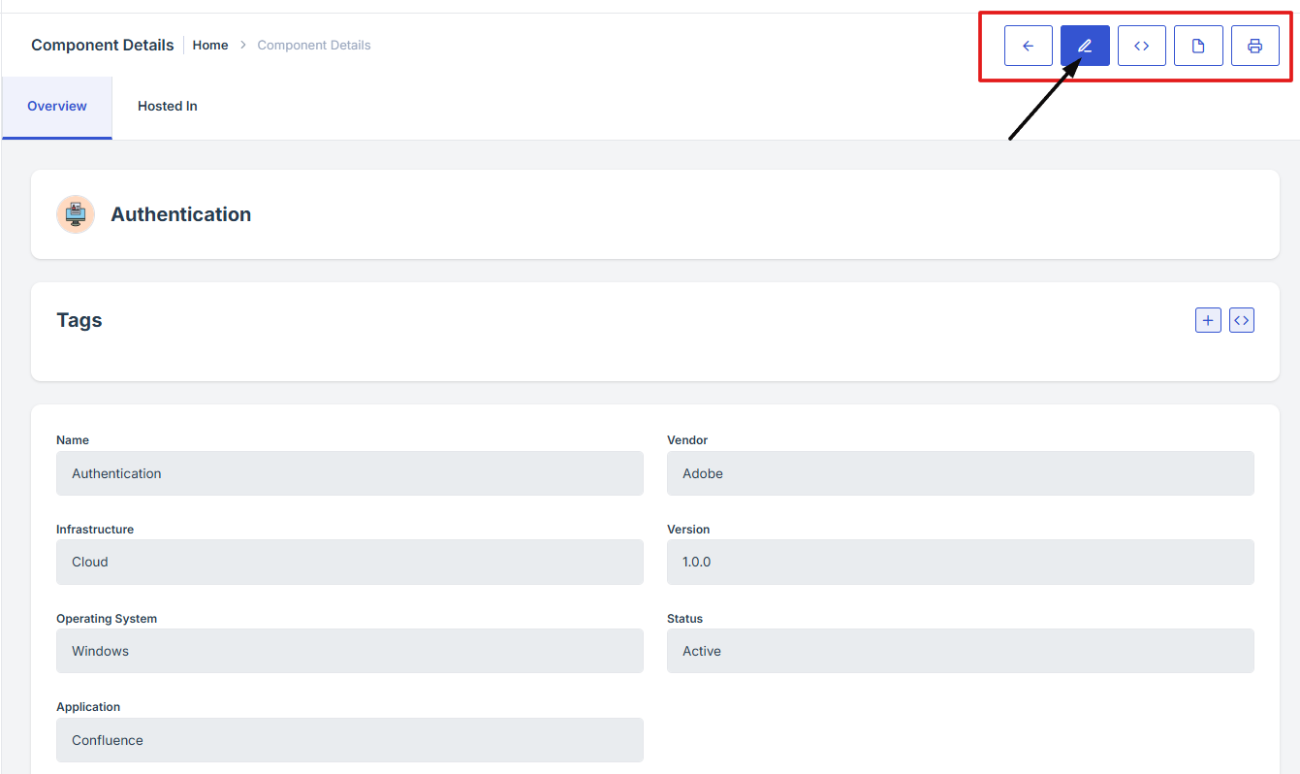Screen dimensions: 1300x774
Task: Switch to the Hosted In tab
Action: tap(167, 107)
